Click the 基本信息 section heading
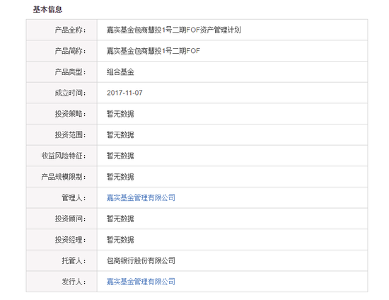 47,9
